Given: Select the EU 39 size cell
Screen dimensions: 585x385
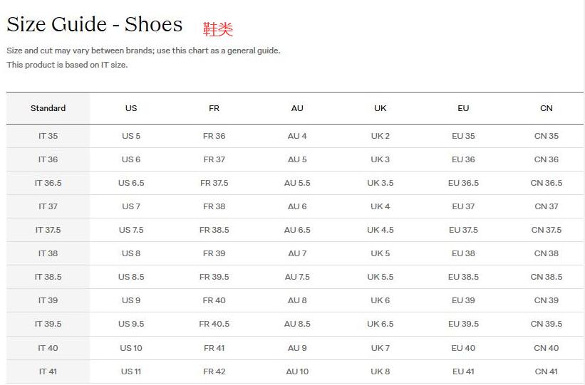Looking at the screenshot, I should click(x=463, y=300).
